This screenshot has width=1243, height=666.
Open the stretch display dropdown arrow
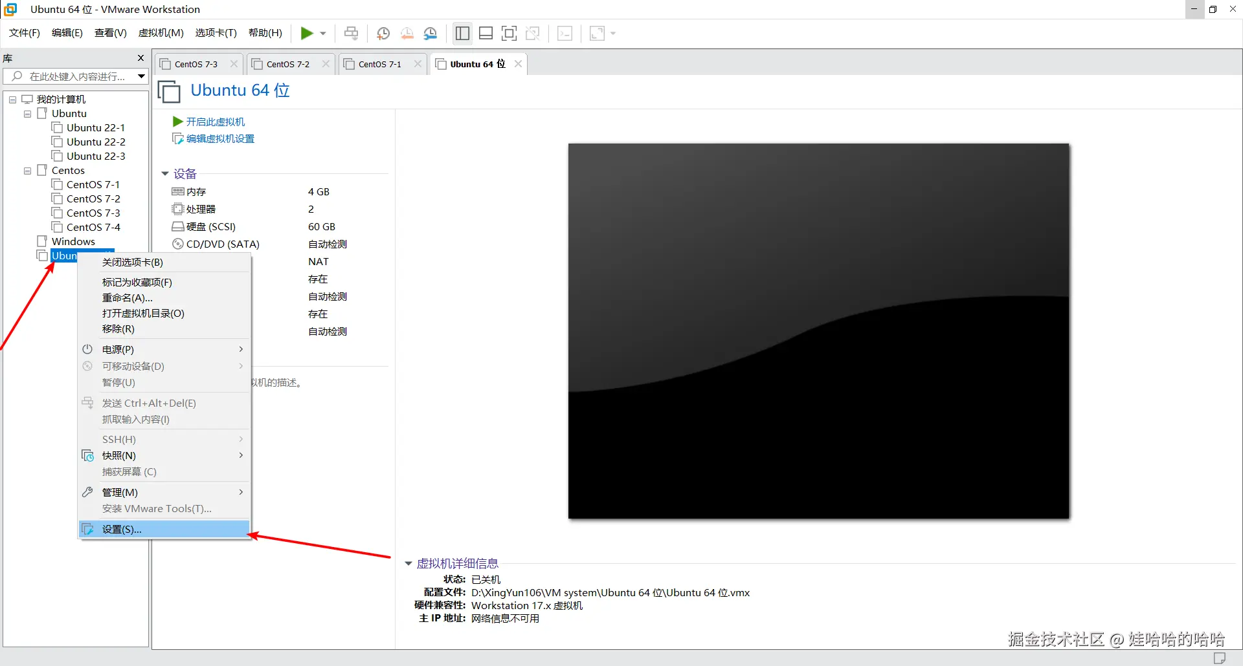(613, 33)
